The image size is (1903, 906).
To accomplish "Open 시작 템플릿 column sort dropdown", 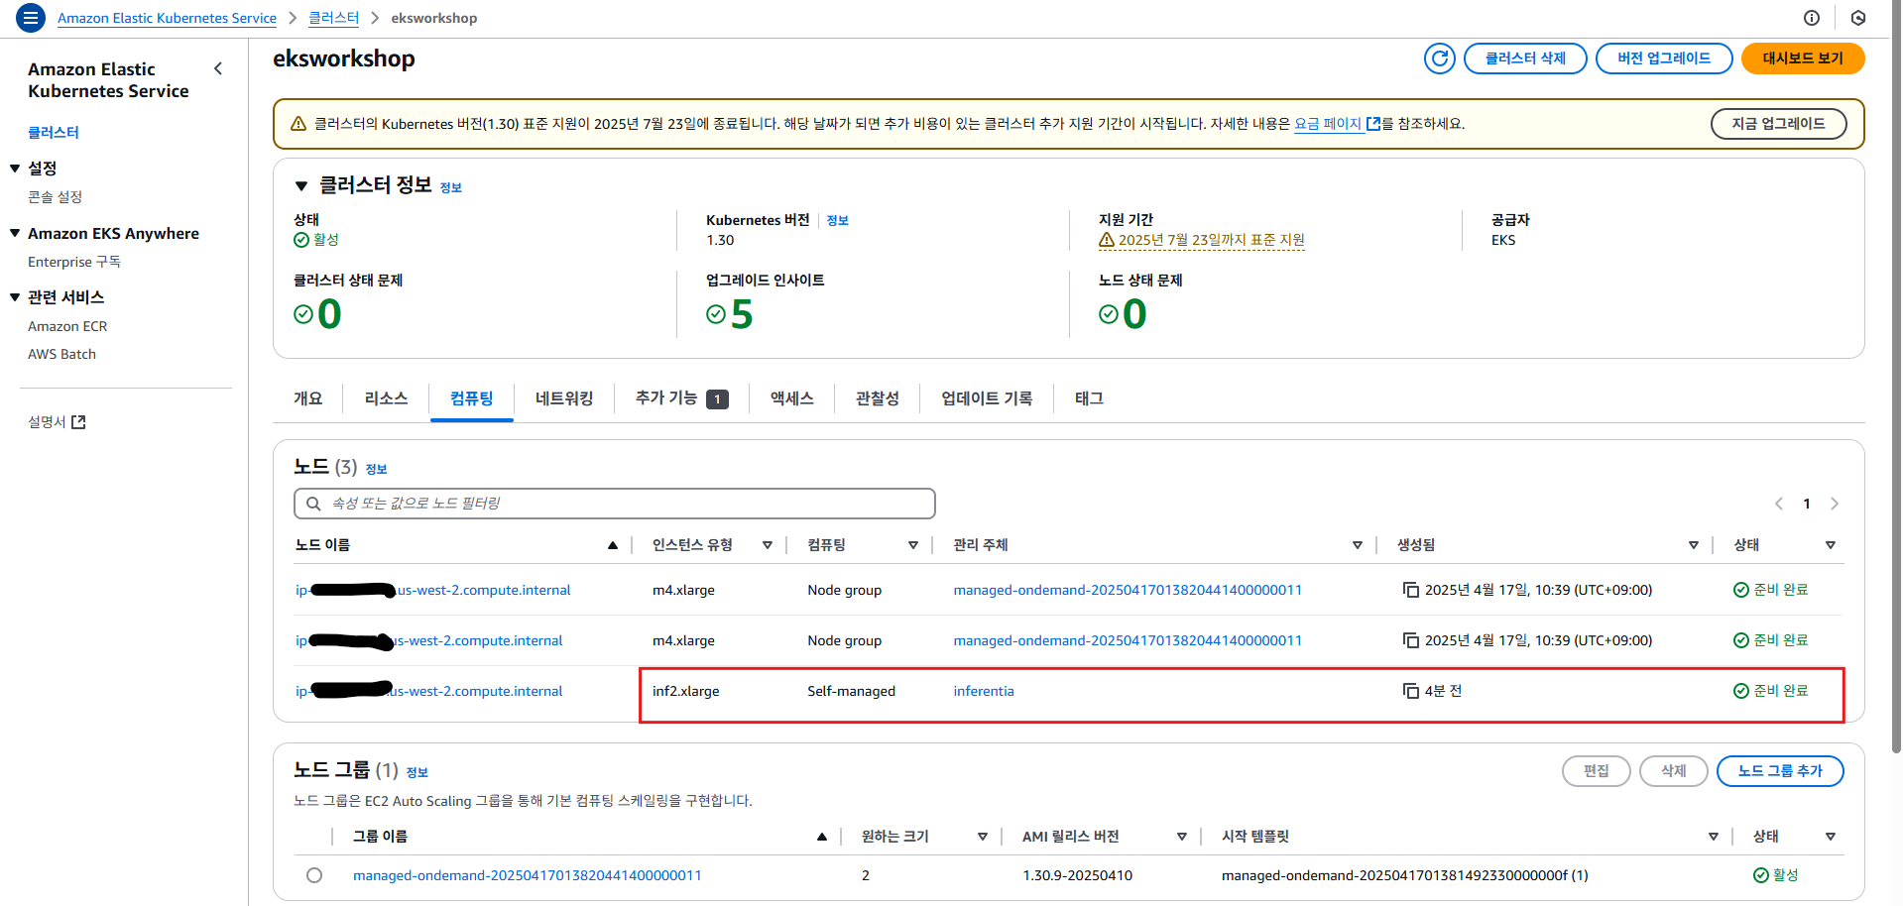I will [1714, 837].
